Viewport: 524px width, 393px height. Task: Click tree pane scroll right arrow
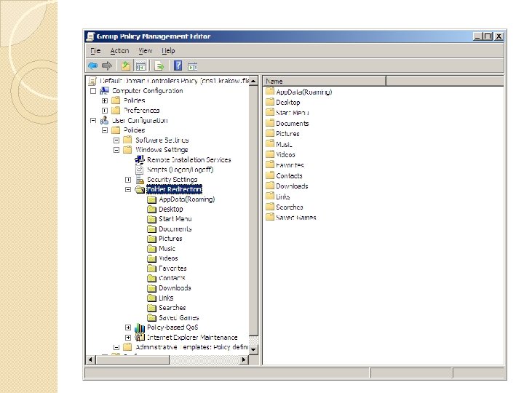pyautogui.click(x=244, y=360)
